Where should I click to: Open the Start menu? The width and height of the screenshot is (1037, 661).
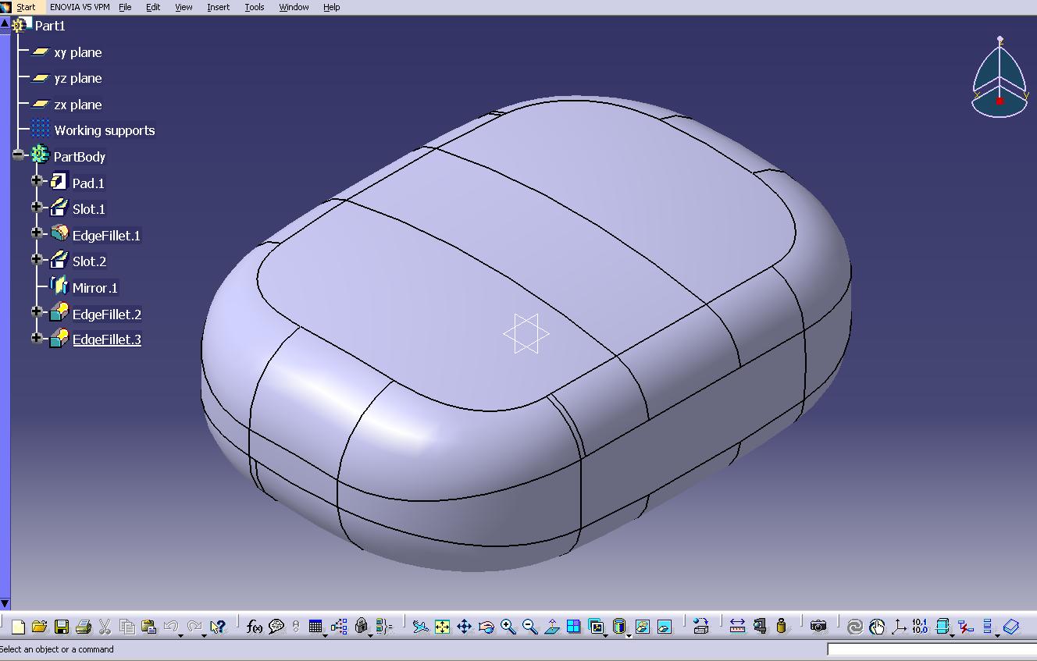[26, 7]
